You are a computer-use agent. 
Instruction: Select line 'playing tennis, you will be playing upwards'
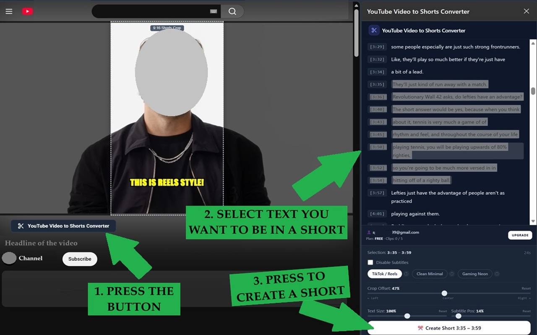[457, 151]
